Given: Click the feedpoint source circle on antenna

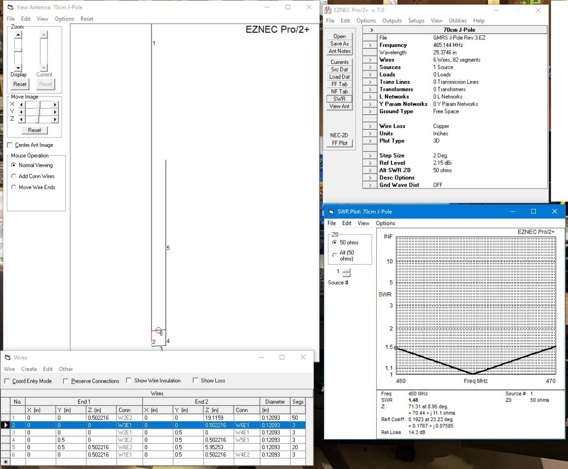Looking at the screenshot, I should pyautogui.click(x=159, y=330).
